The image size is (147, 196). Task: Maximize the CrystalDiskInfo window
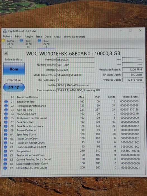[x=130, y=31]
